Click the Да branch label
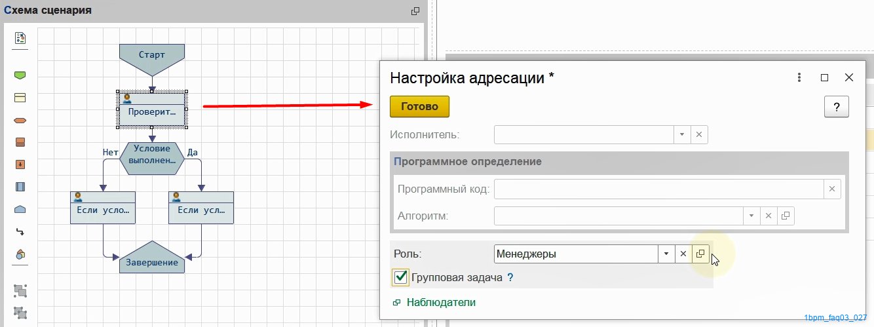 coord(193,152)
